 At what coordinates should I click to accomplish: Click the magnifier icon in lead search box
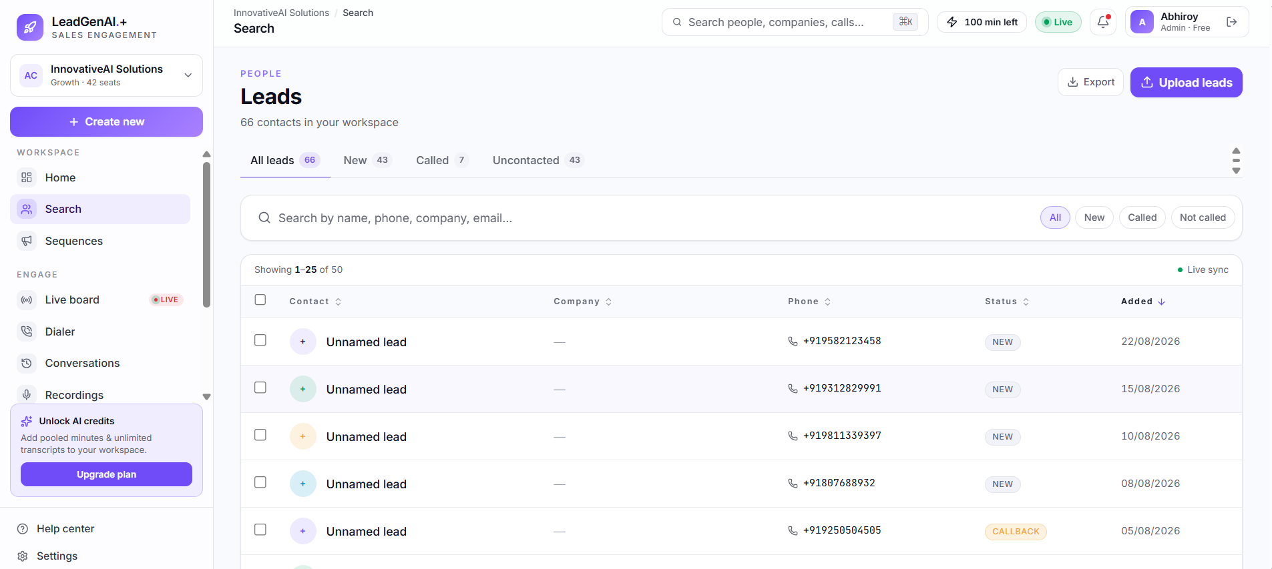pos(264,217)
